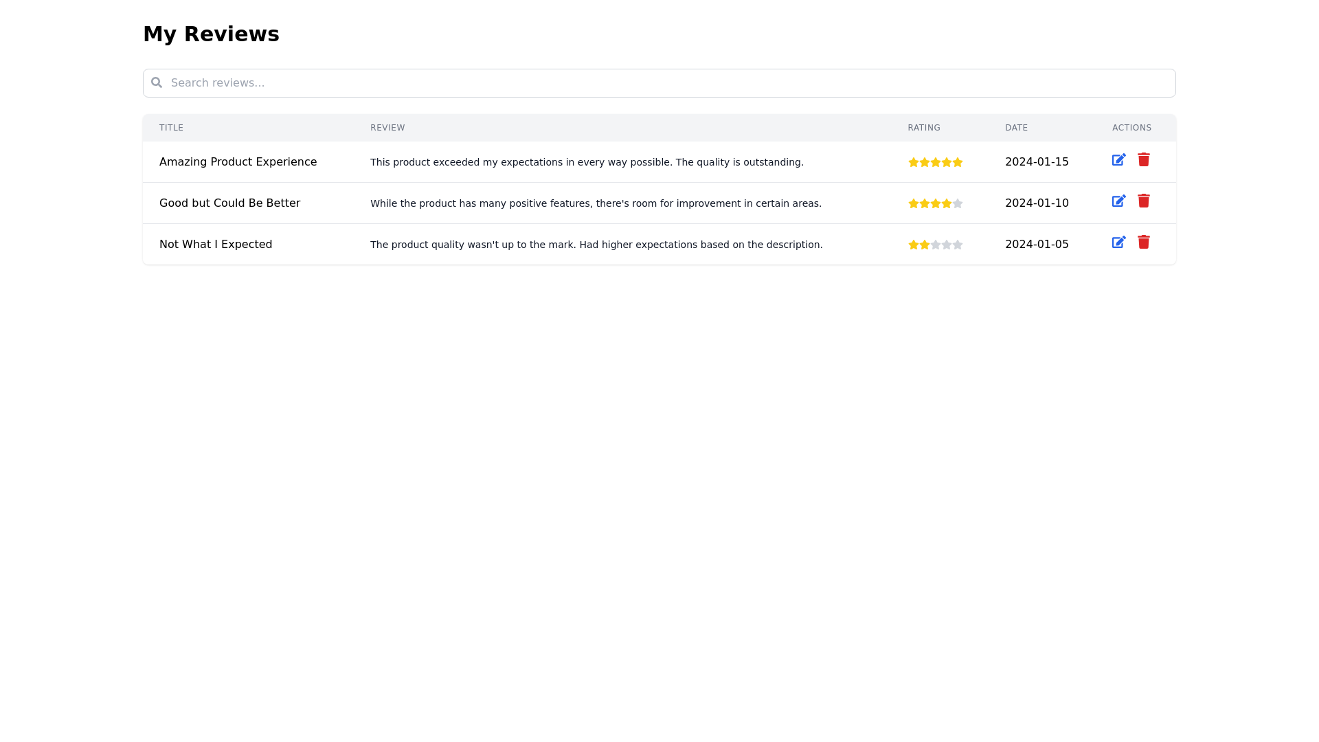Click the five-star rating in first row
The width and height of the screenshot is (1319, 742).
coord(935,162)
